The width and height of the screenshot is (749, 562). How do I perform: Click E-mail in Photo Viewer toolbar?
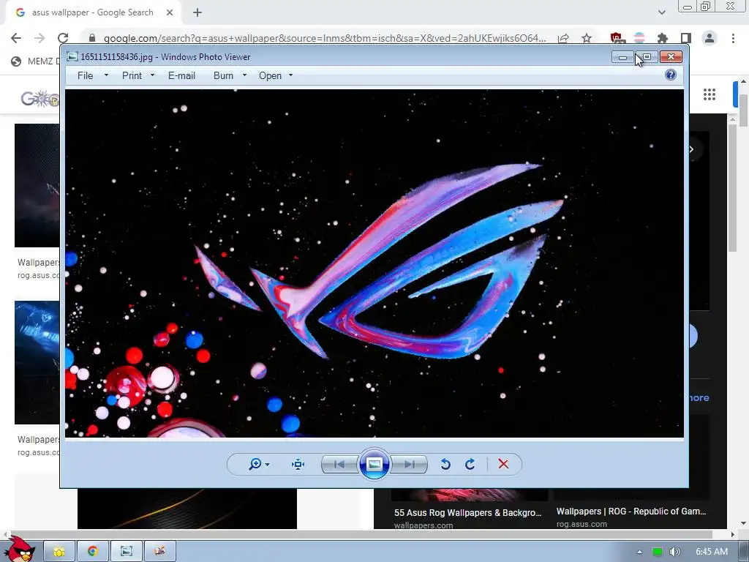(181, 75)
